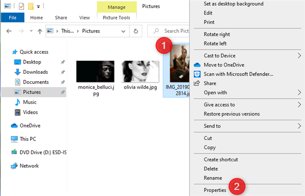Click the pin icon beside Downloads
305x196 pixels.
click(63, 72)
